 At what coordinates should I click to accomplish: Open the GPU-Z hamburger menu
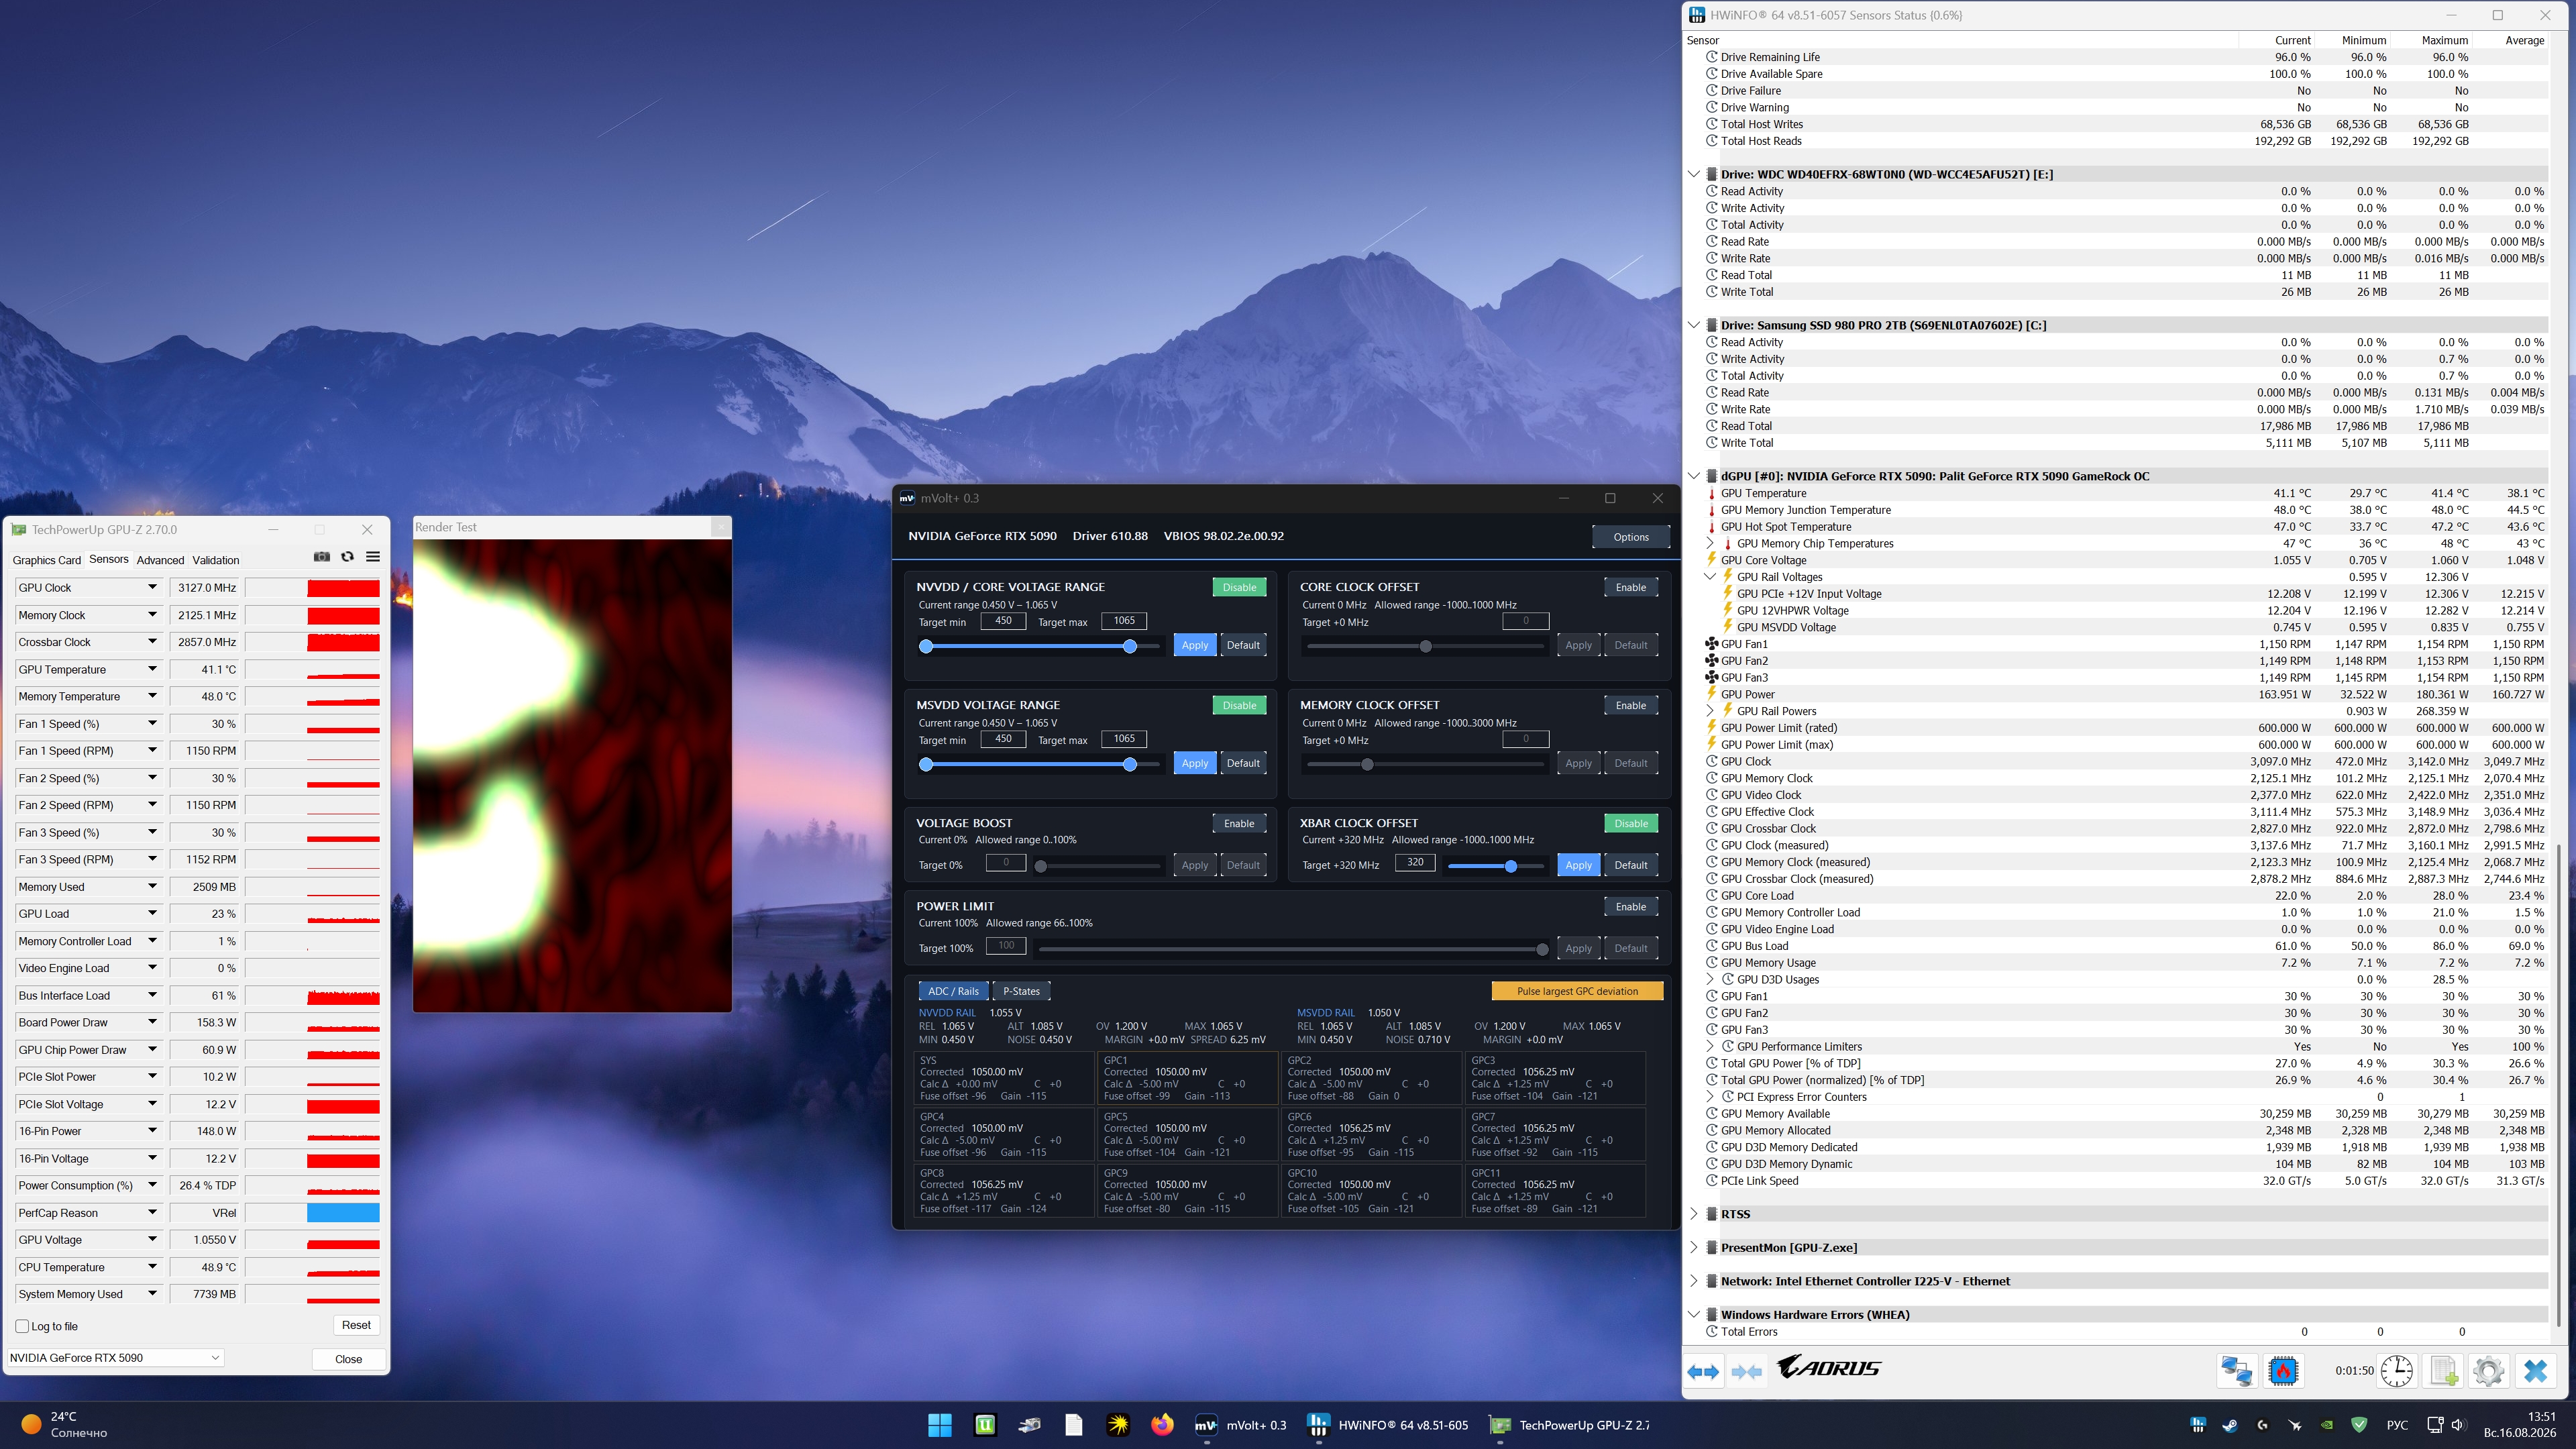coord(373,557)
